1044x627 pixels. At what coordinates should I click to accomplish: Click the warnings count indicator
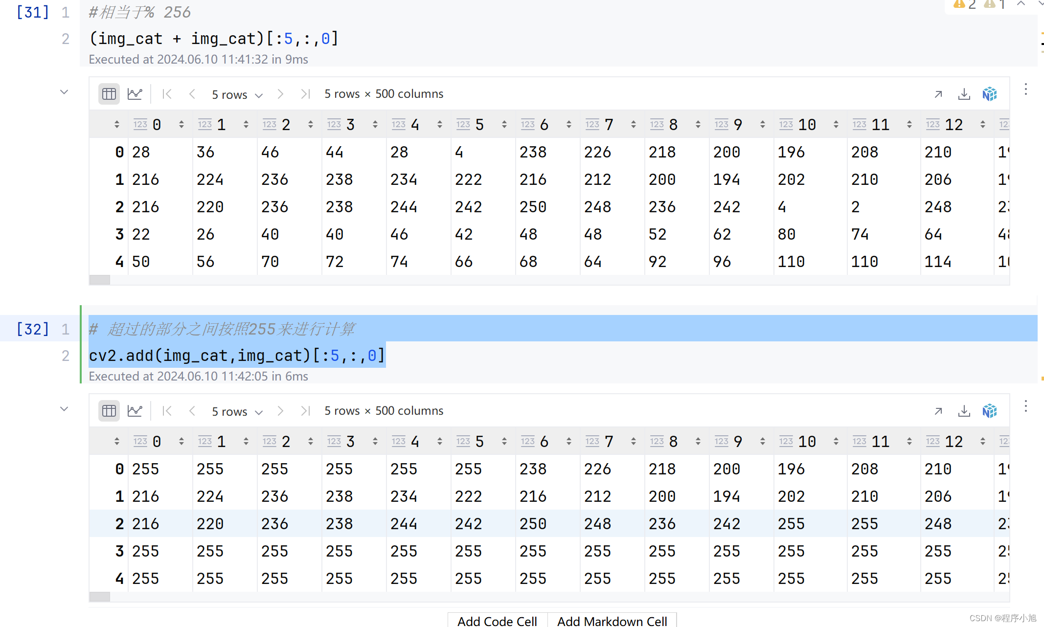tap(965, 4)
